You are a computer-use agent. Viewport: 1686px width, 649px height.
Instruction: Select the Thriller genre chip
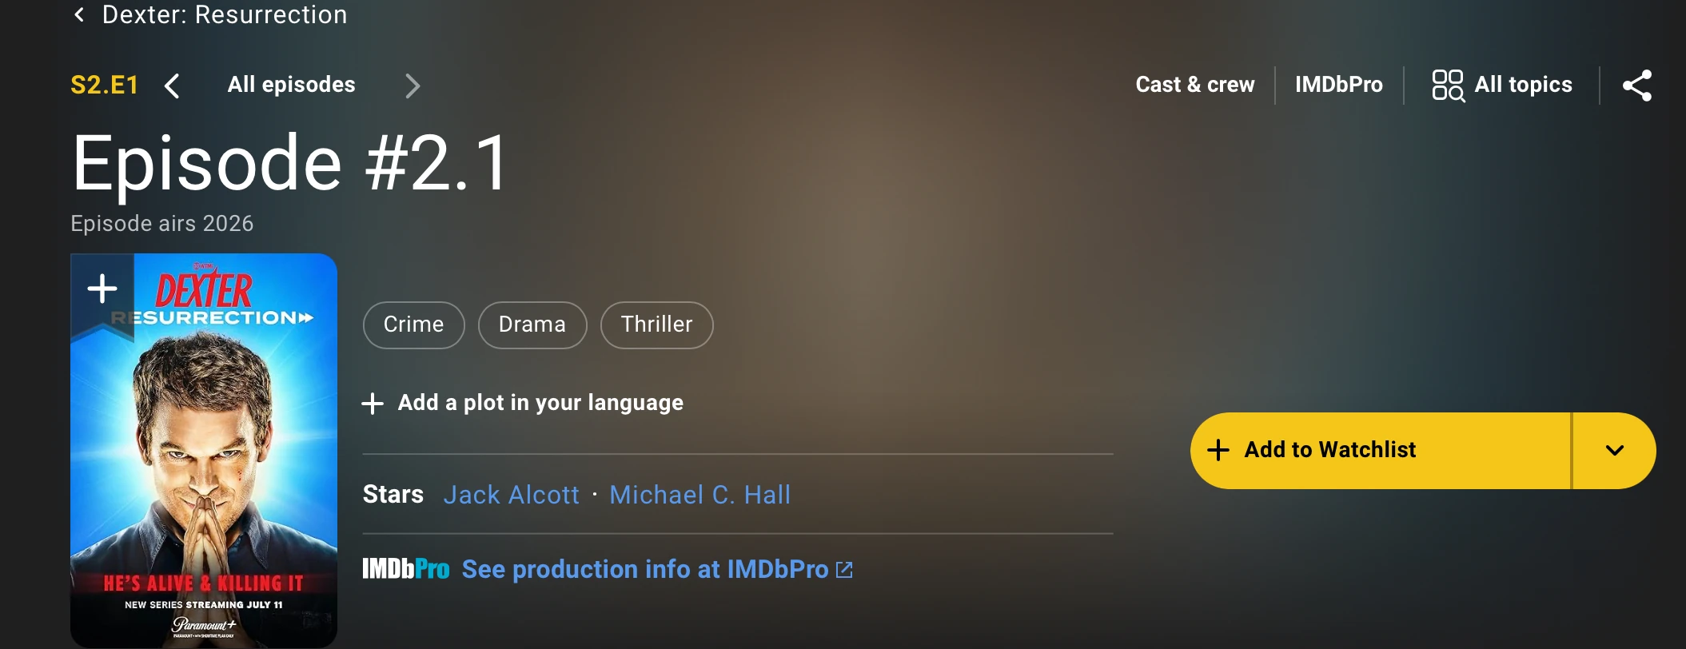tap(656, 324)
